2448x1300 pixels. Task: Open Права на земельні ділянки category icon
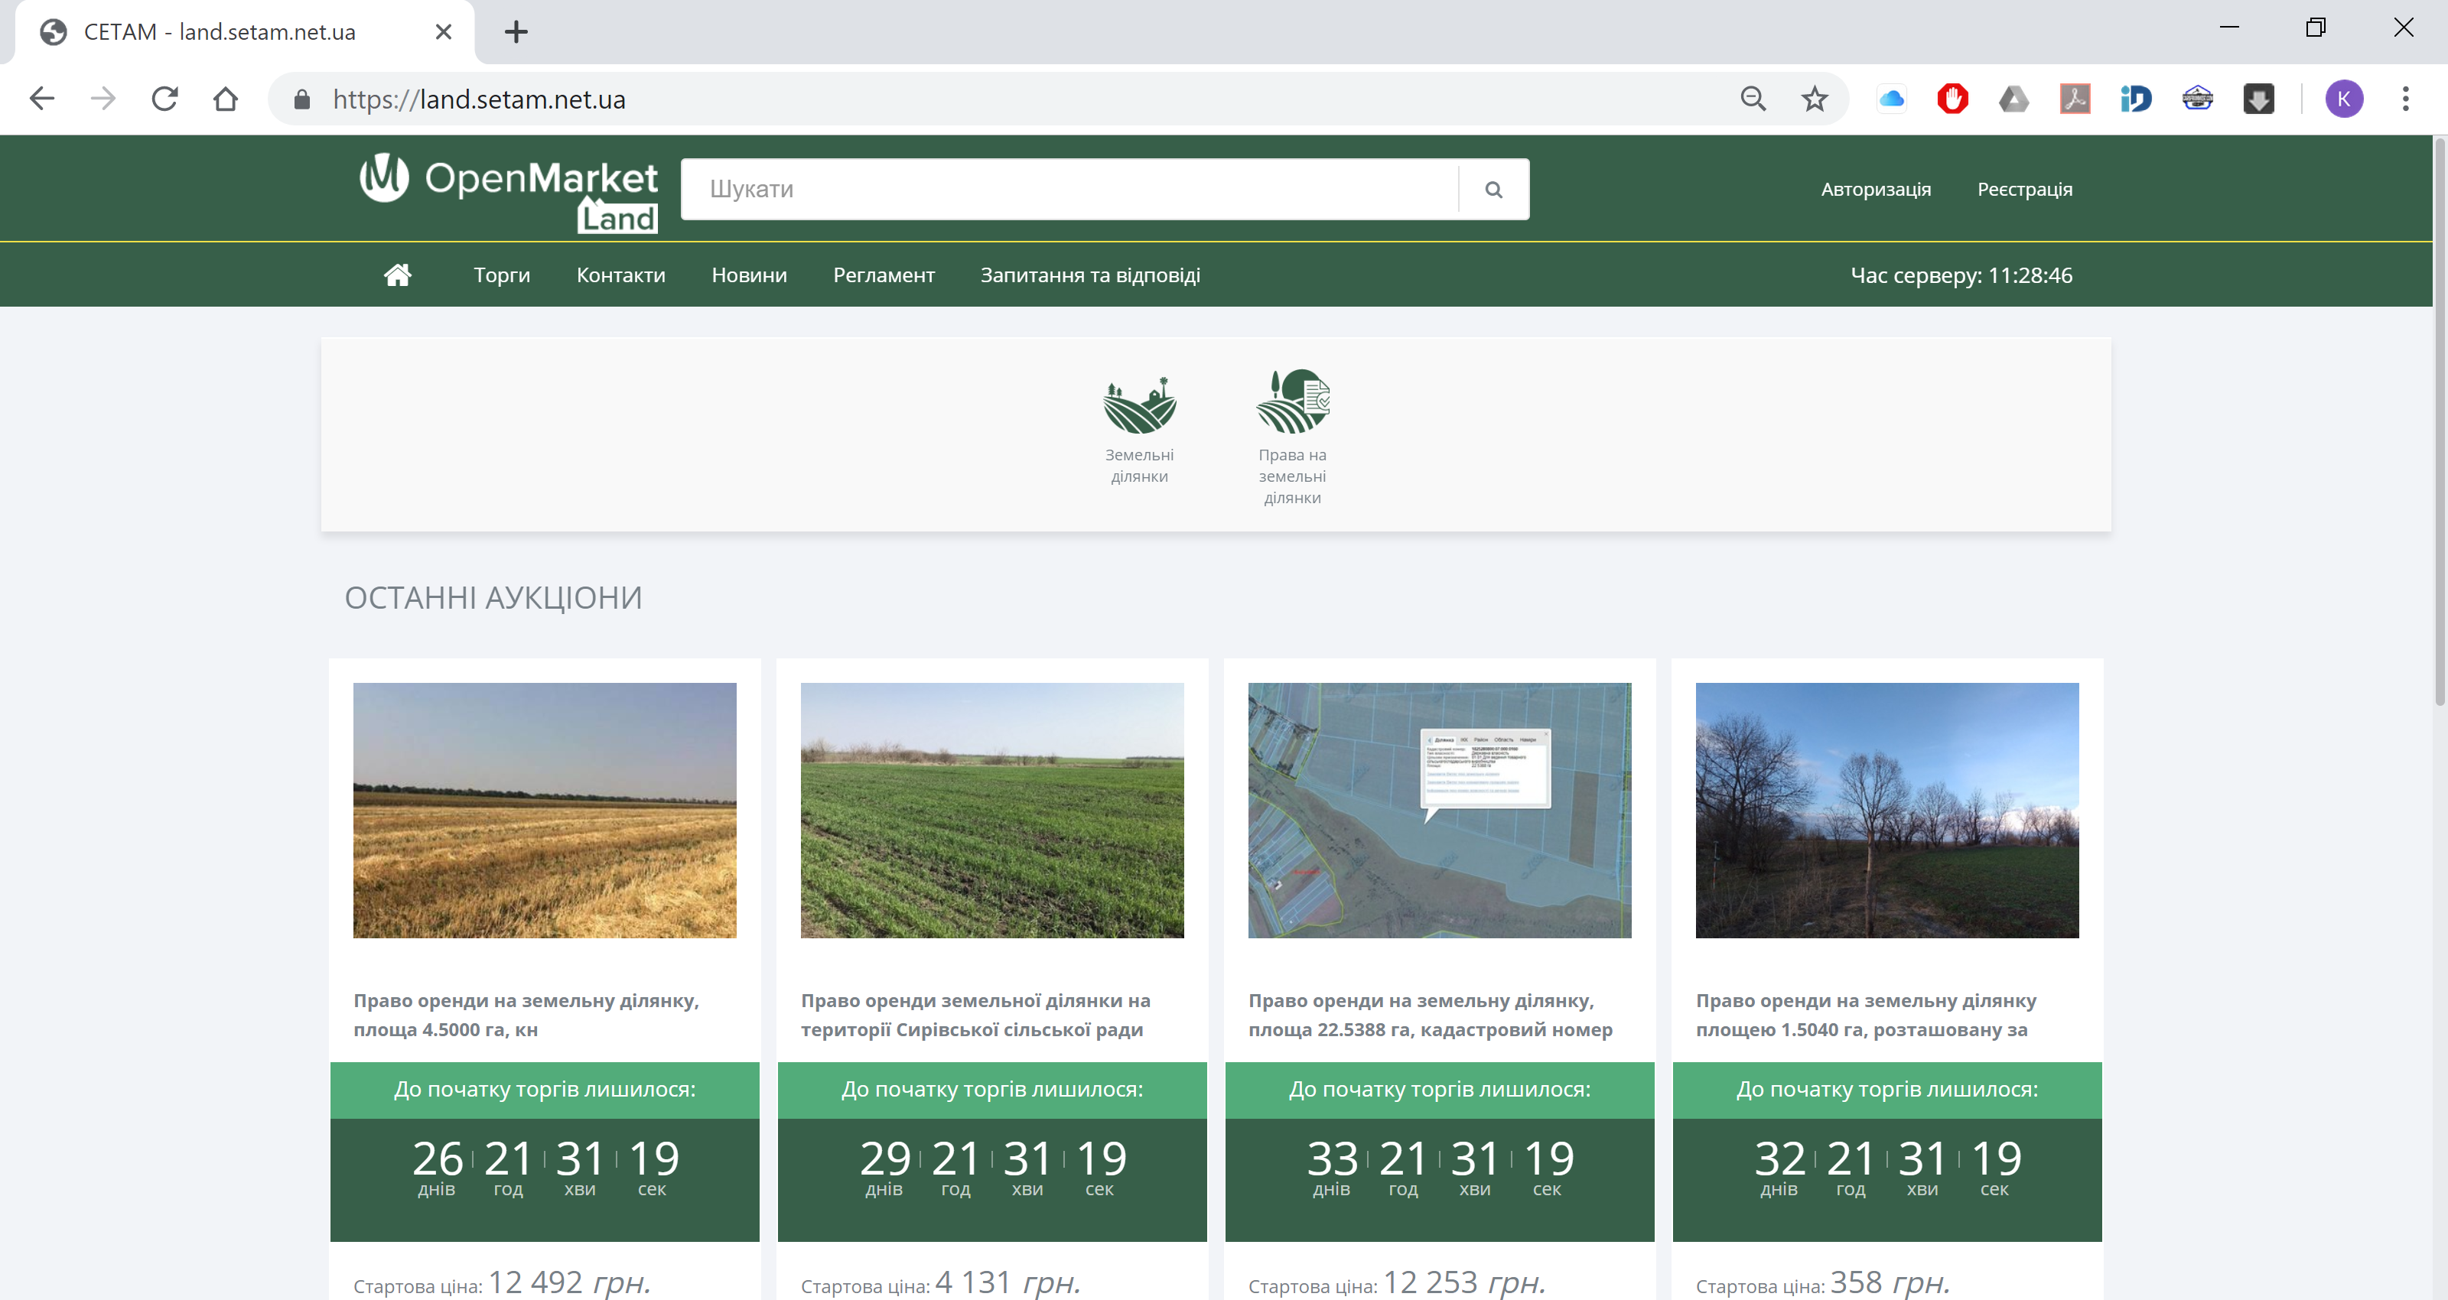click(x=1291, y=402)
